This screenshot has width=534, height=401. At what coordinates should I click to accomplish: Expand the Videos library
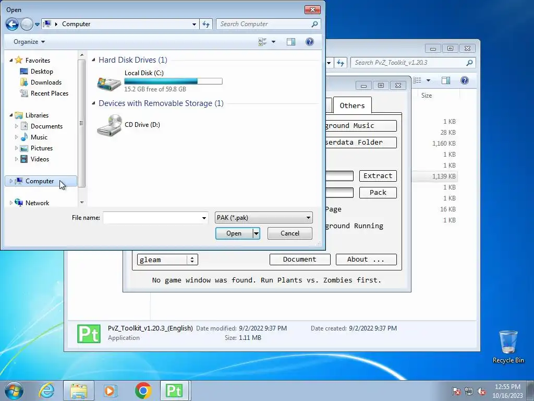coord(16,159)
